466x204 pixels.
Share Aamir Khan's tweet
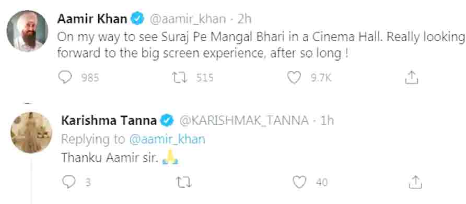(x=412, y=78)
